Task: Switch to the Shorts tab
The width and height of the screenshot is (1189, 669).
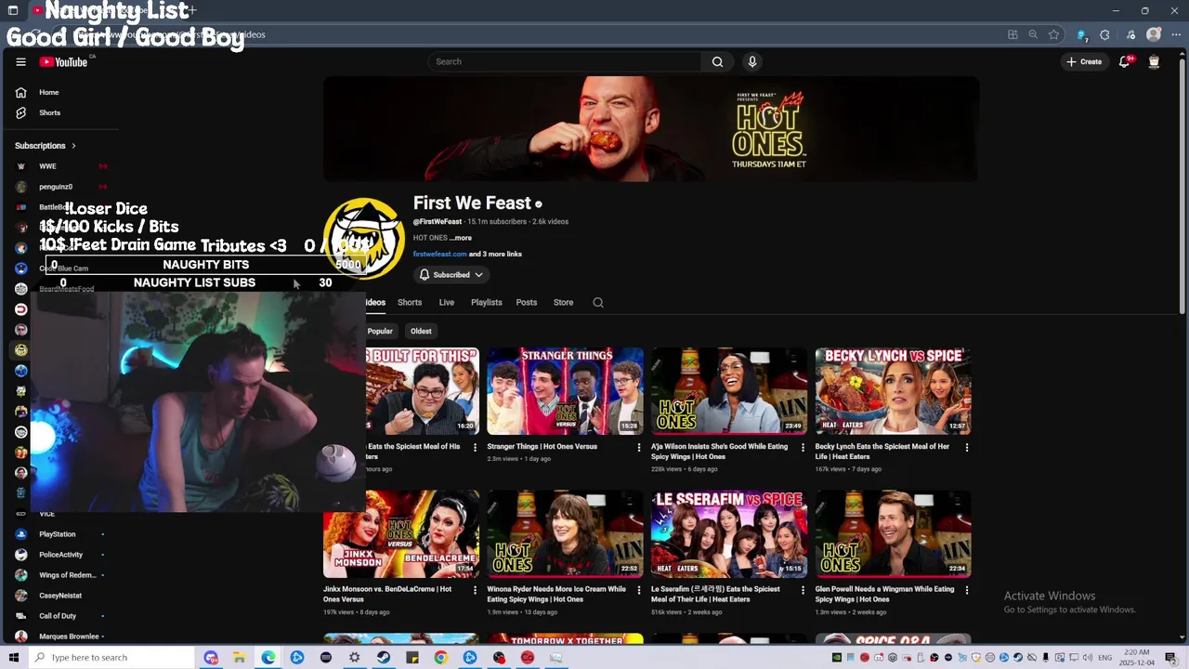Action: tap(410, 302)
